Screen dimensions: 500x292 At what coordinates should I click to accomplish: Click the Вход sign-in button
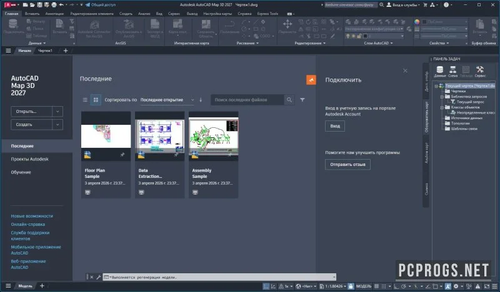click(335, 126)
